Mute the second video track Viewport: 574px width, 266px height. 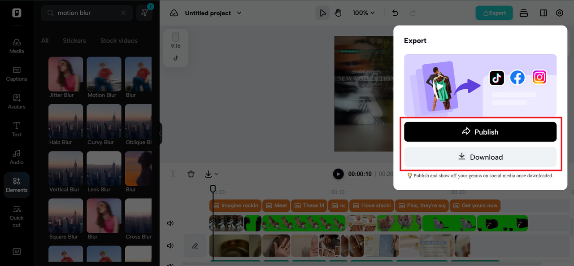(x=170, y=246)
